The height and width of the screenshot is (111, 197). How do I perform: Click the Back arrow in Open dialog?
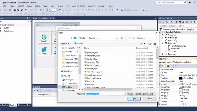[x=60, y=38]
